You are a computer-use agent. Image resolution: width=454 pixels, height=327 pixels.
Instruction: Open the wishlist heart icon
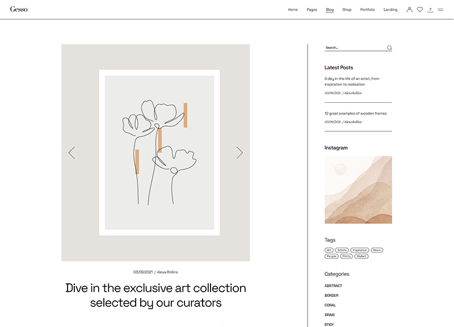click(x=420, y=10)
